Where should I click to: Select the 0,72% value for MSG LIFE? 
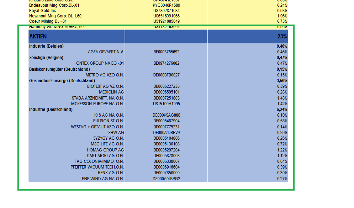pos(282,144)
